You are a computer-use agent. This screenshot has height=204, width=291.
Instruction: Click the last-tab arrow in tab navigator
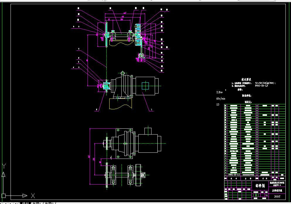pyautogui.click(x=16, y=203)
